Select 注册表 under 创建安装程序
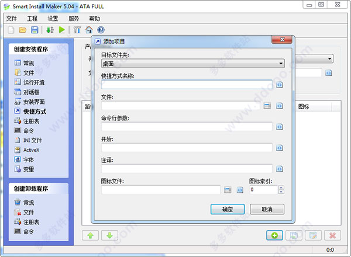The height and width of the screenshot is (257, 351). coord(27,121)
